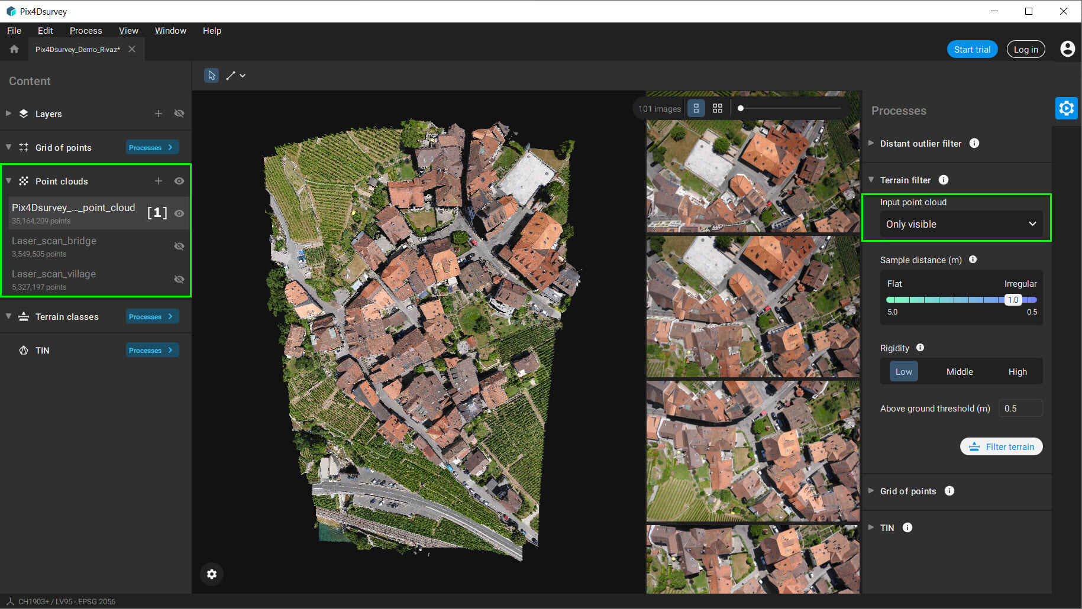Switch images panel to single column view
The height and width of the screenshot is (609, 1082).
pos(696,109)
